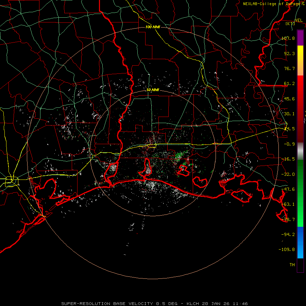Image resolution: width=306 pixels, height=306 pixels.
Task: Click the [KT] units label
Action: click(x=290, y=23)
